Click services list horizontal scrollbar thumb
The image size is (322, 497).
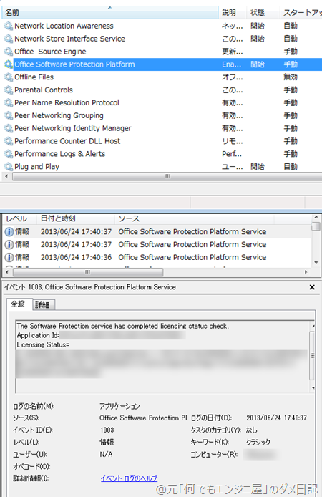[x=167, y=176]
